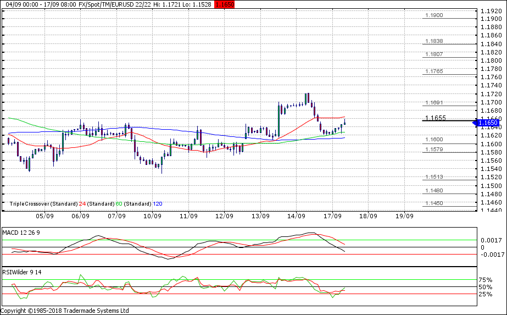This screenshot has width=507, height=315.
Task: Click the 1.1800 tick on price axis
Action: [491, 60]
